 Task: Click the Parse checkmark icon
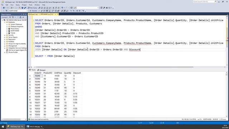click(x=42, y=11)
